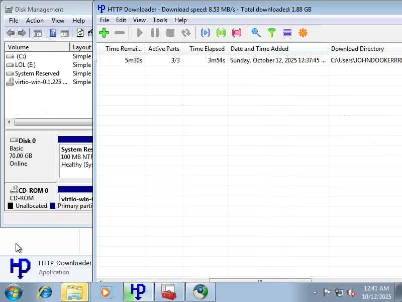Viewport: 402px width, 302px height.
Task: Sort by Active Parts column header
Action: 164,48
